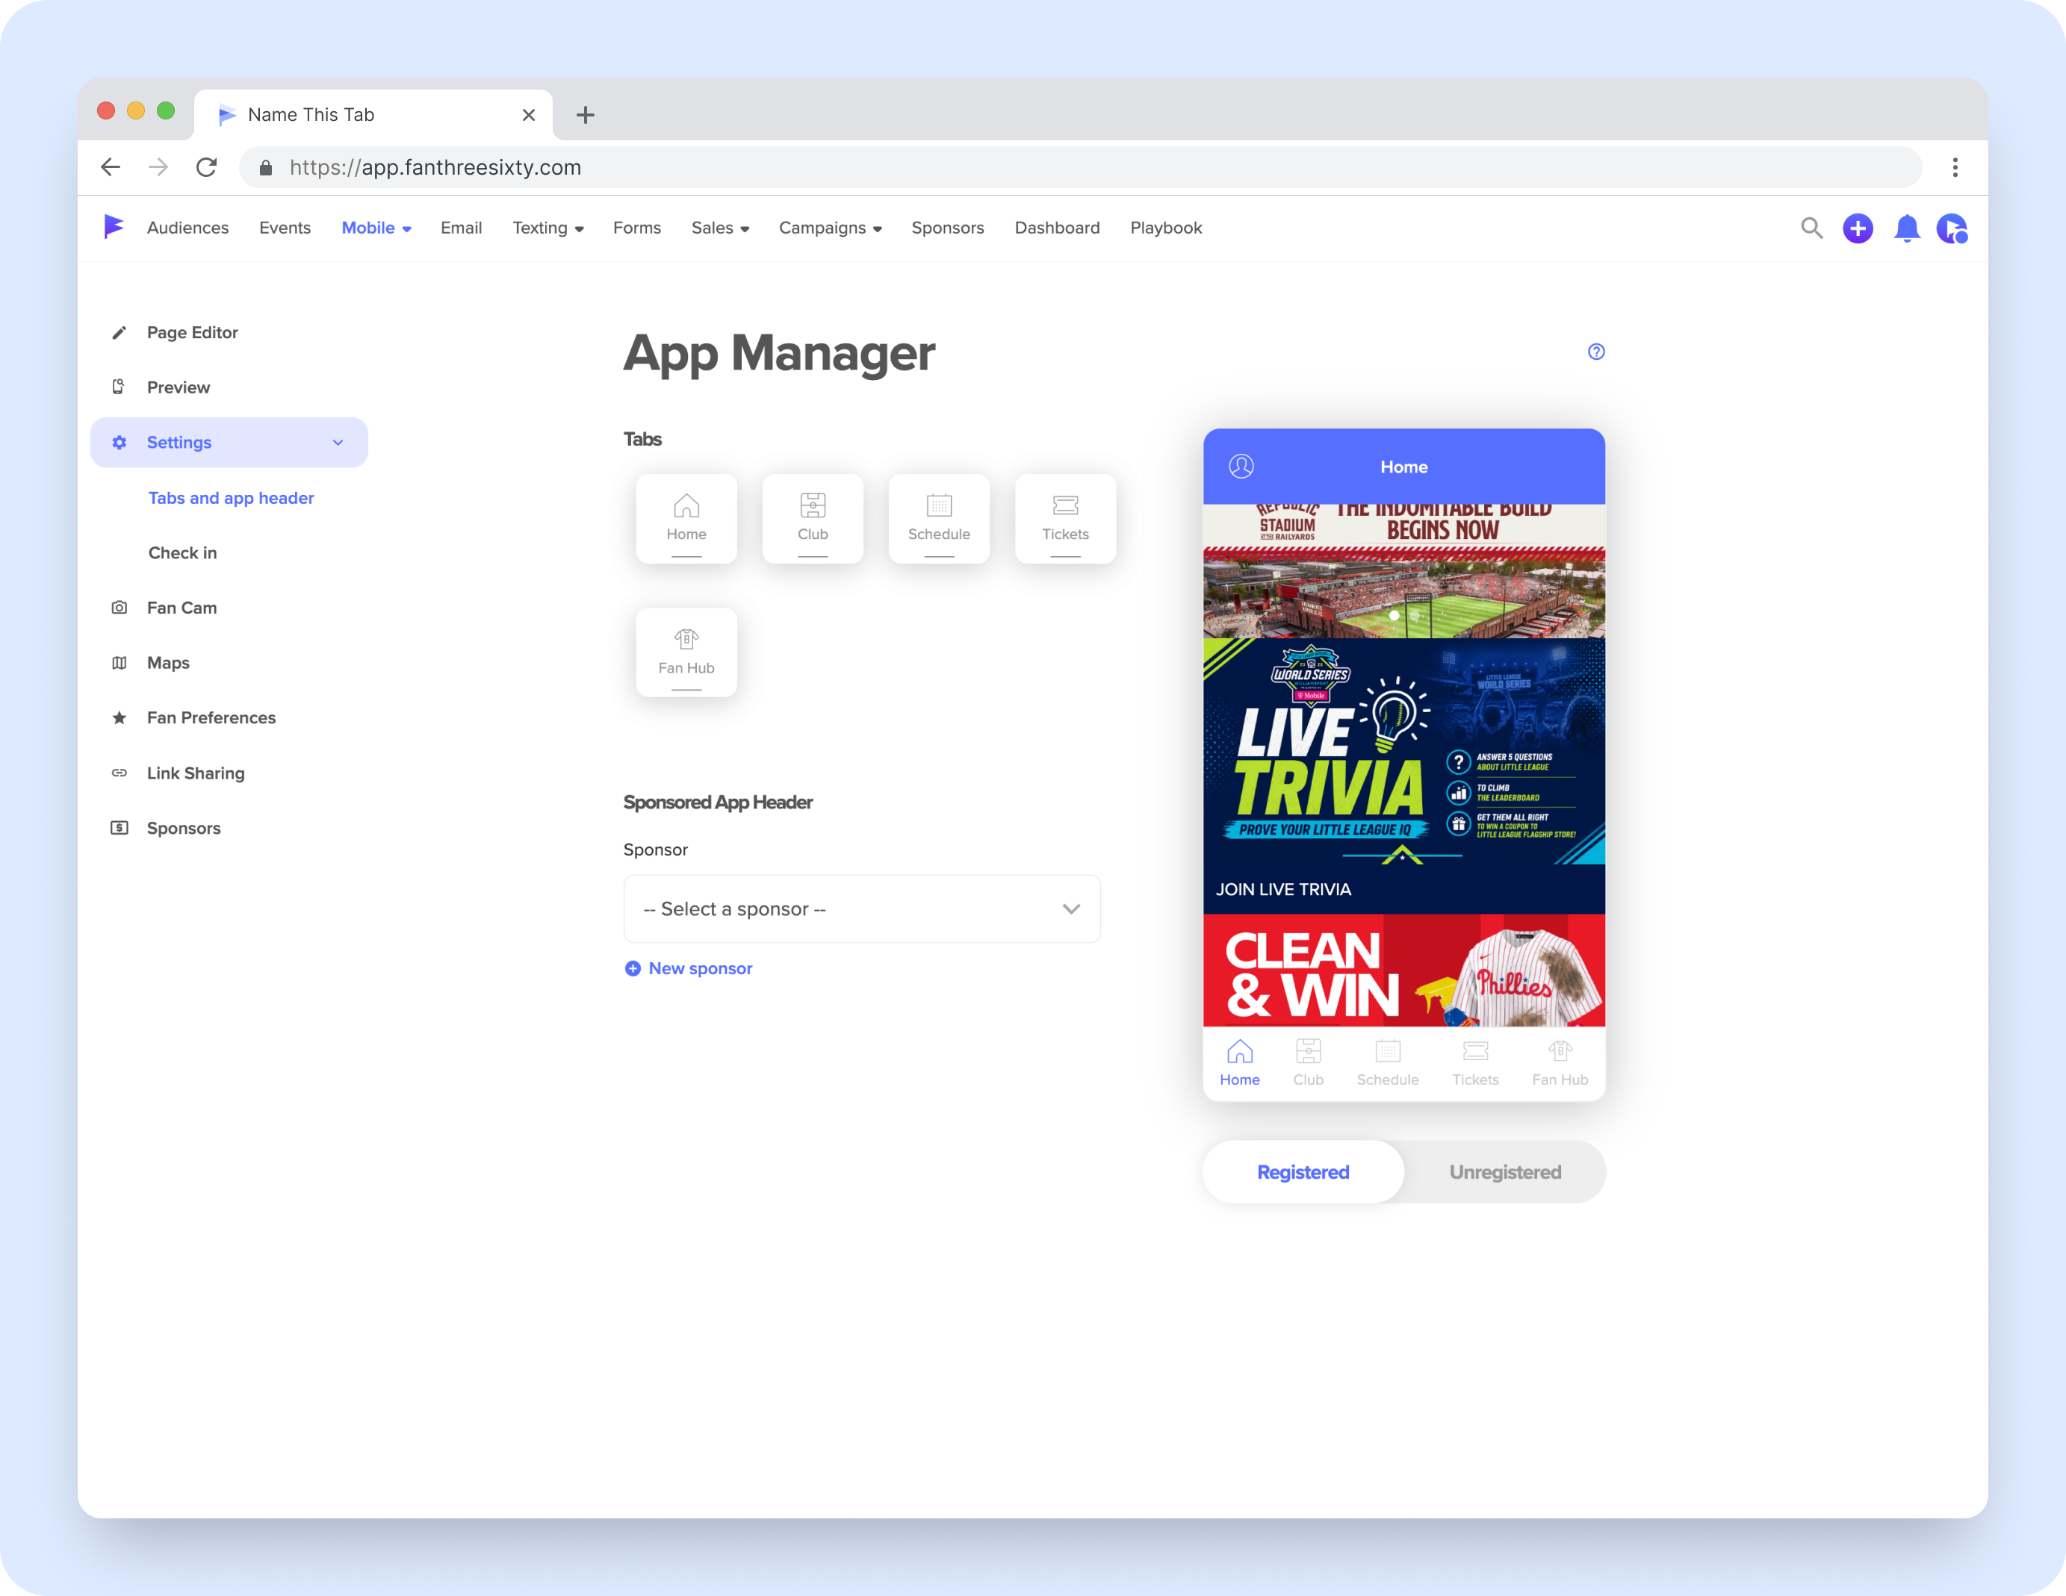
Task: Open Check in settings
Action: click(182, 553)
